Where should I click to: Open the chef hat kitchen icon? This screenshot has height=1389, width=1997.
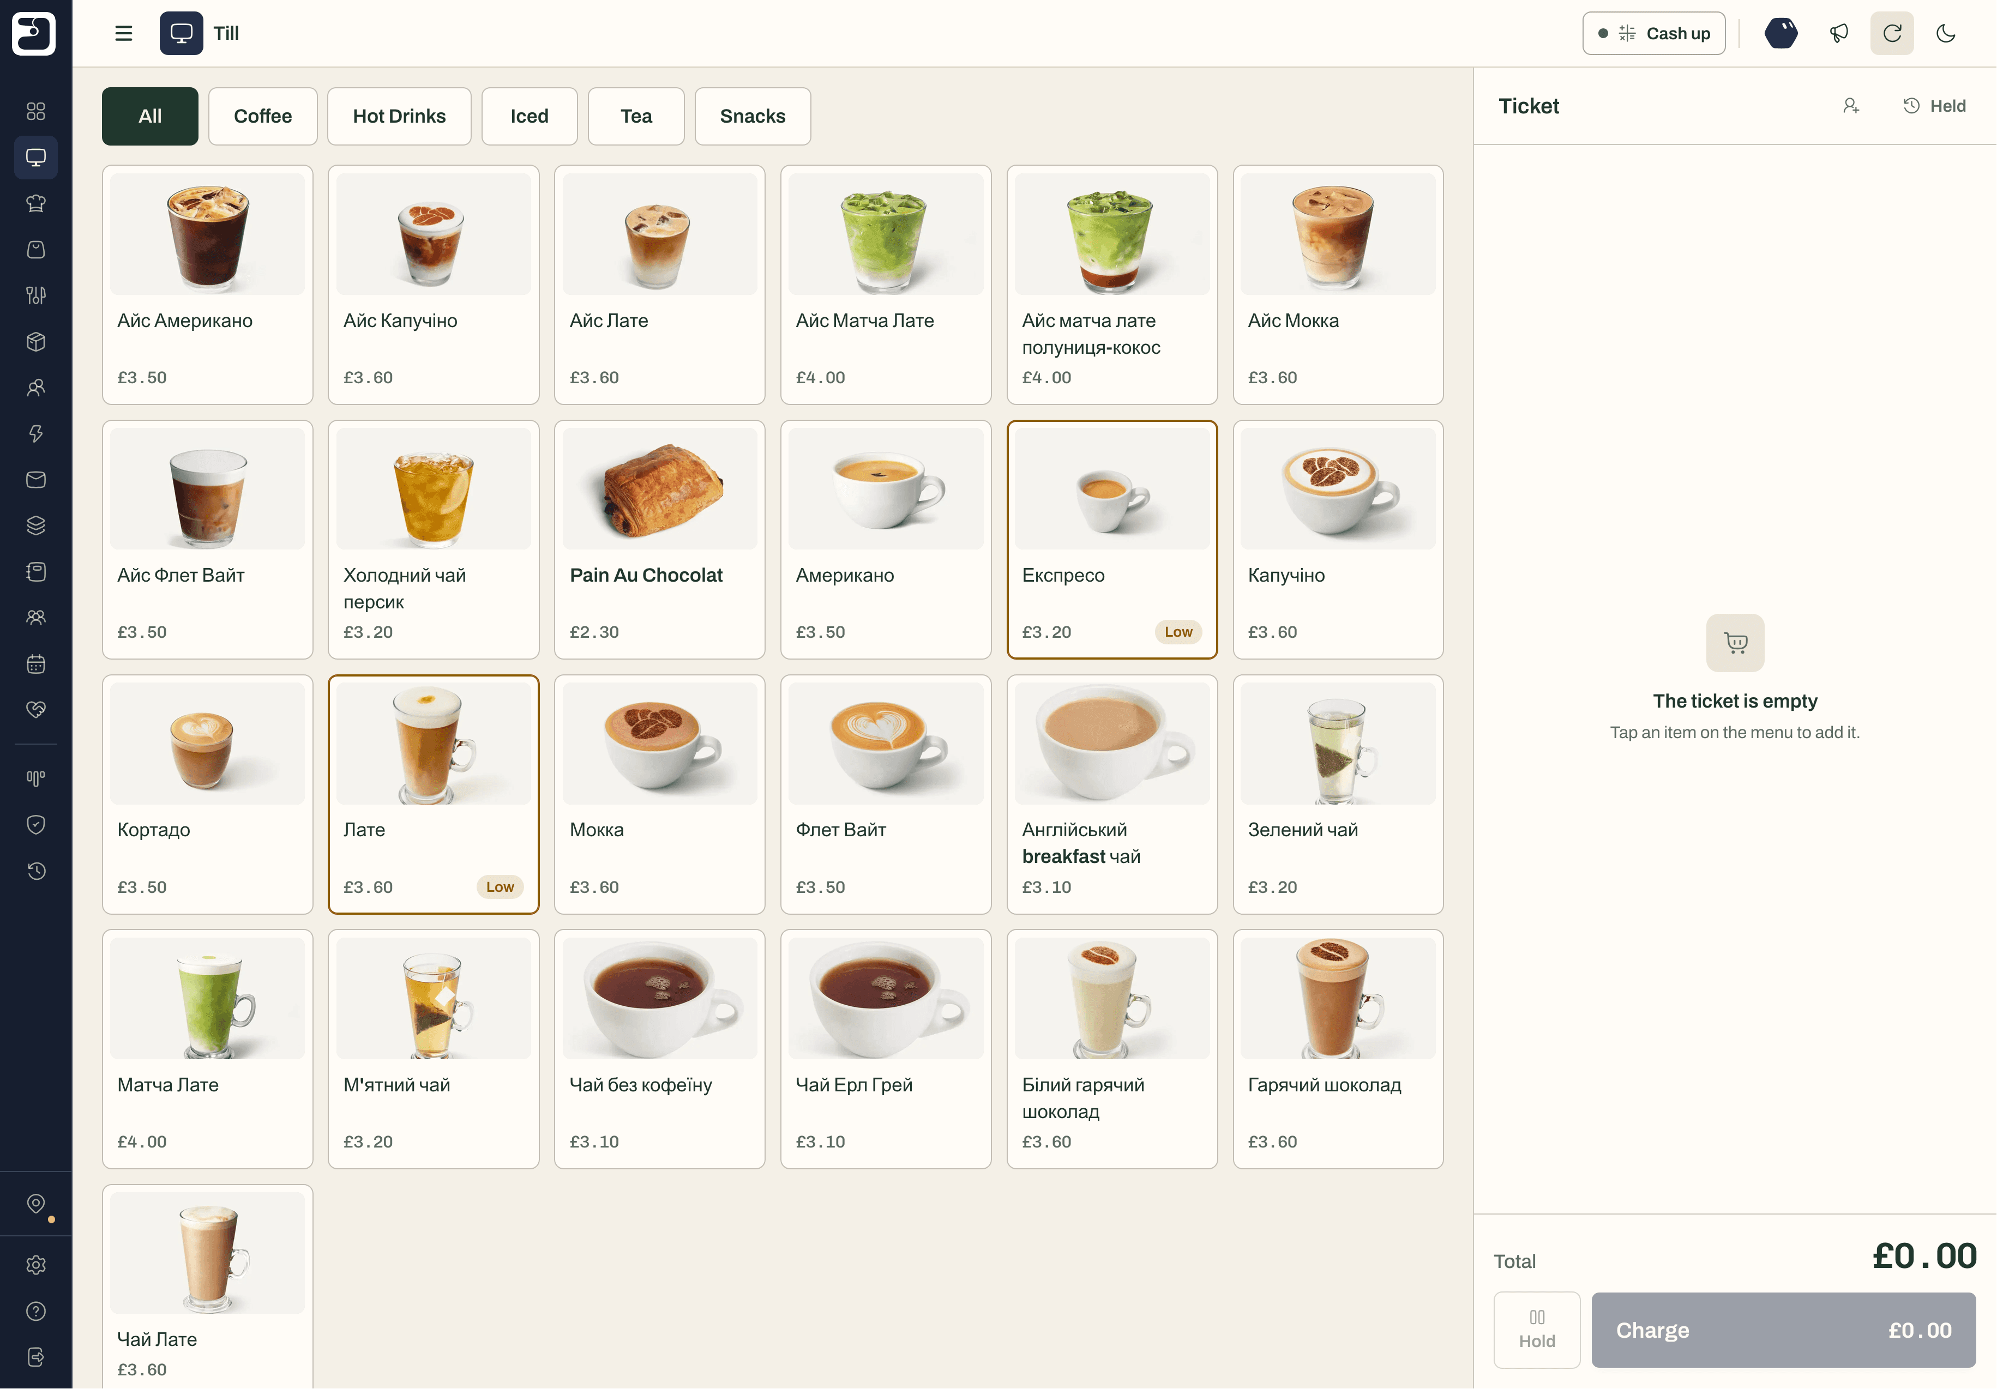click(35, 203)
